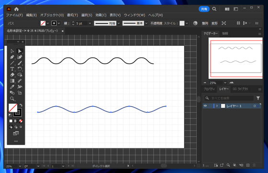Open the fill color dropdown in control bar
Image resolution: width=268 pixels, height=173 pixels.
point(48,23)
